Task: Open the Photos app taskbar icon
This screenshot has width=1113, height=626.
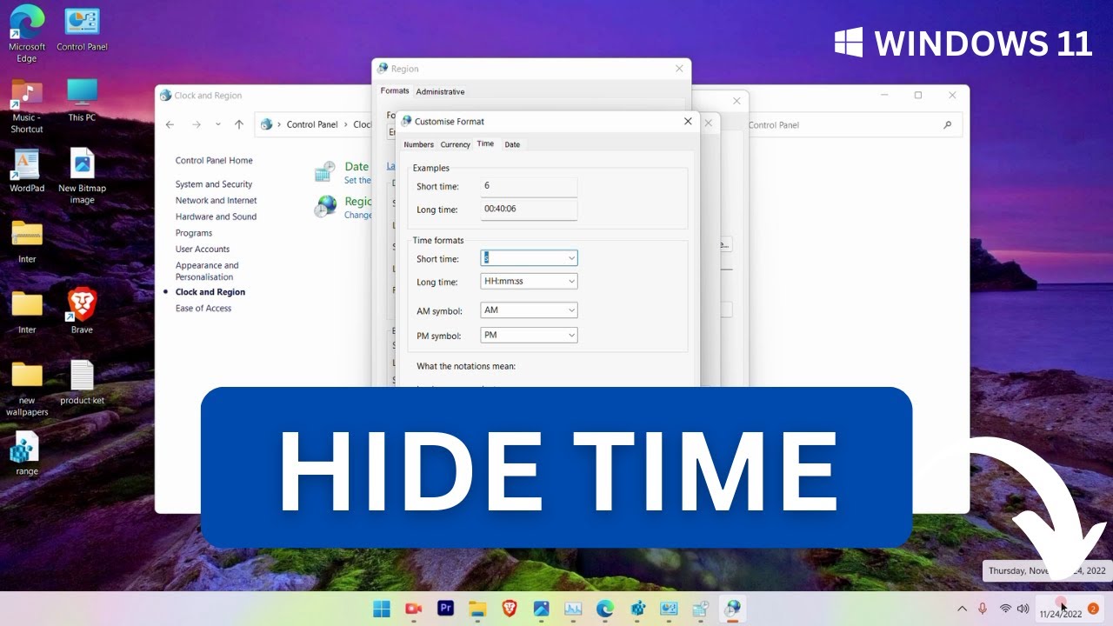Action: (x=541, y=609)
